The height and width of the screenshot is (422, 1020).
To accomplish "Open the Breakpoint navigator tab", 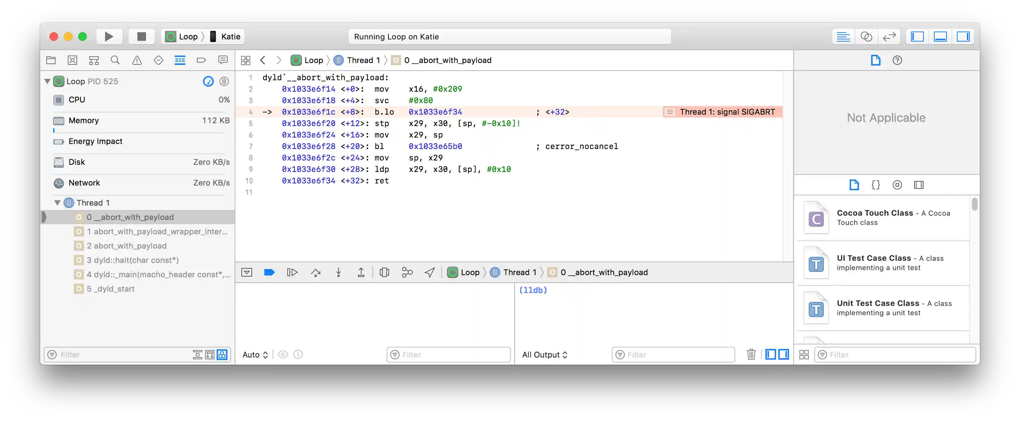I will (201, 60).
